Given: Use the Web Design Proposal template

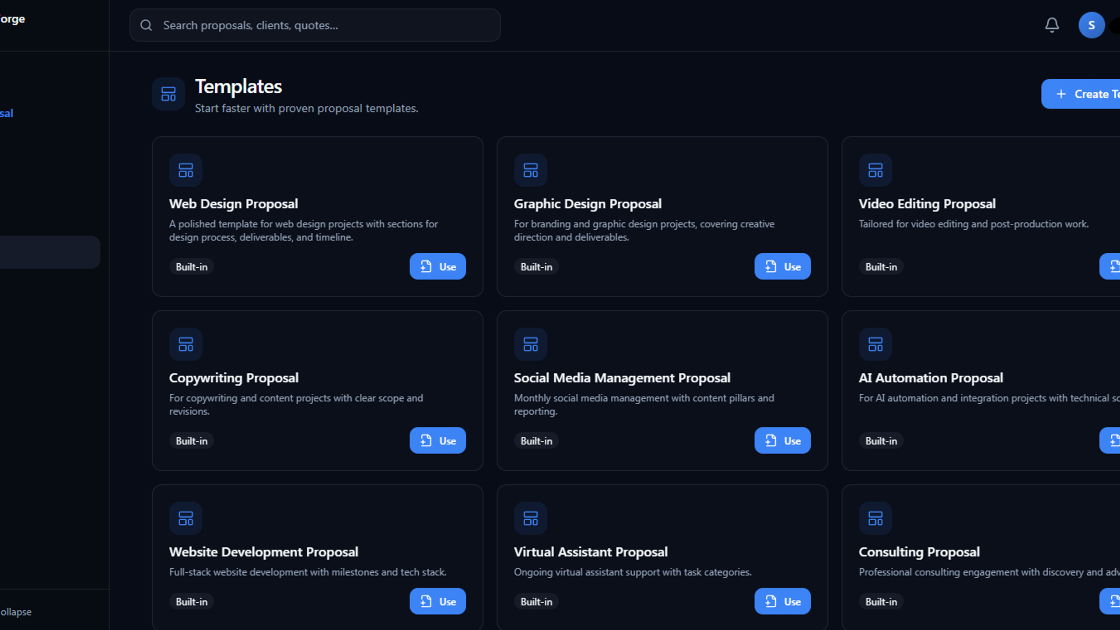Looking at the screenshot, I should [x=437, y=266].
